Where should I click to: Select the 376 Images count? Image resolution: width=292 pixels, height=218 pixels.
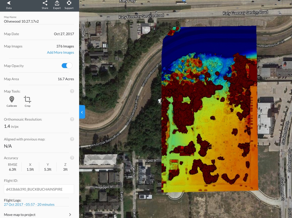coord(65,46)
